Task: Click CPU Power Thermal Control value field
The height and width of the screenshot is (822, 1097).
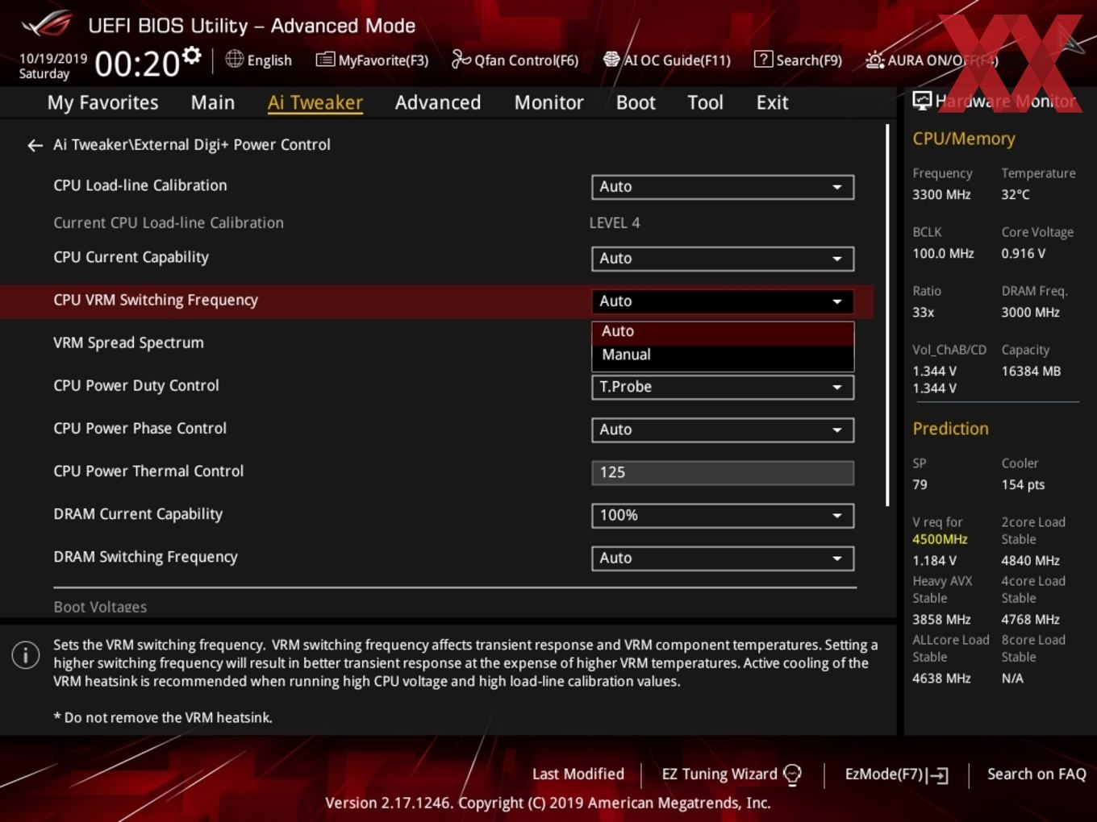Action: tap(723, 472)
